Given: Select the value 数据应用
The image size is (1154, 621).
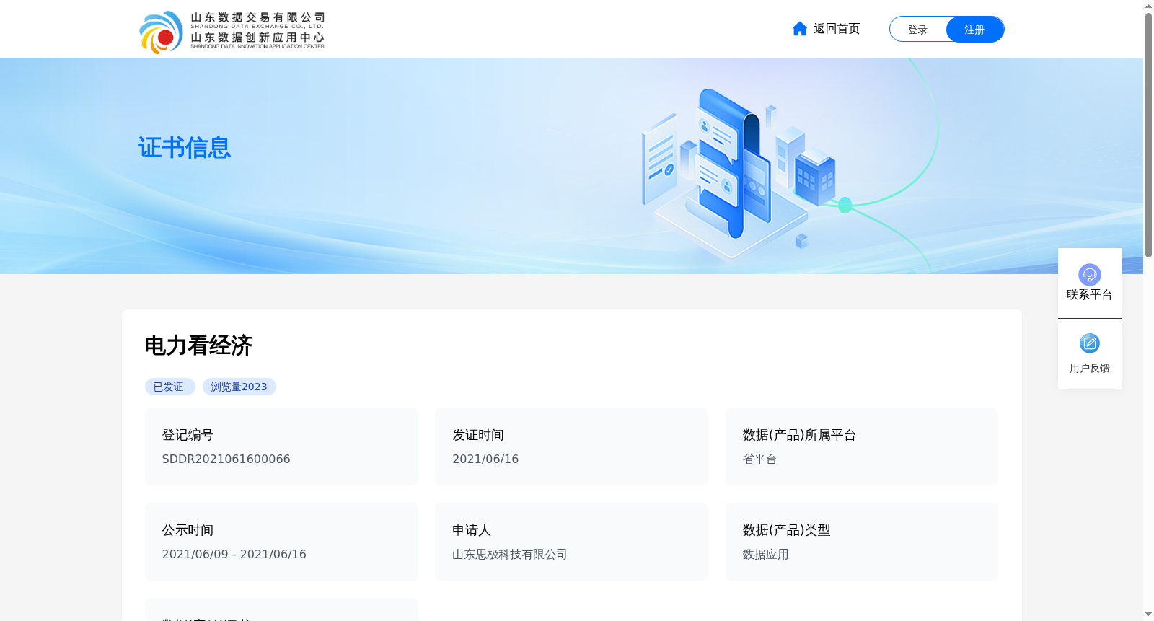Looking at the screenshot, I should click(765, 555).
